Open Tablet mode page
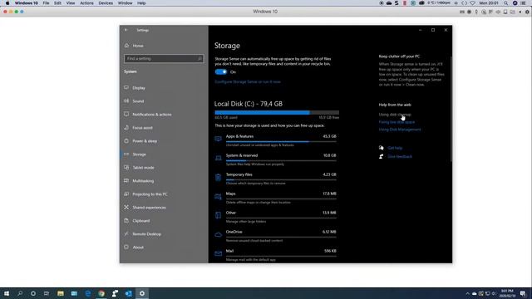 pyautogui.click(x=143, y=168)
